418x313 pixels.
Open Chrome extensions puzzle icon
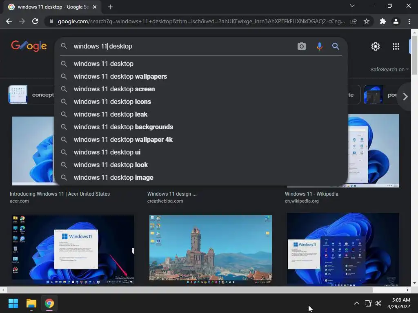[x=383, y=21]
